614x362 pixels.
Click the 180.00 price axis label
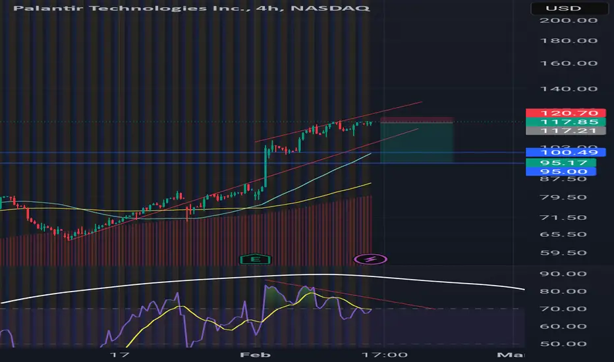click(569, 41)
